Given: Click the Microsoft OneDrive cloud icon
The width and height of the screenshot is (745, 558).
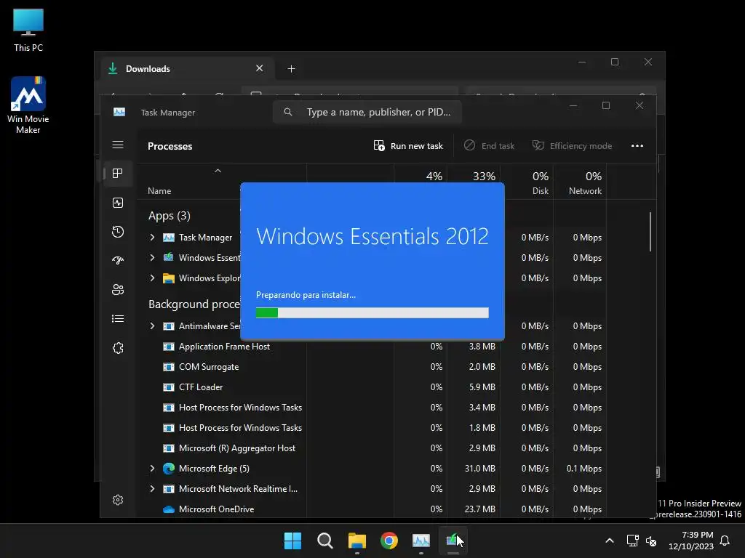Looking at the screenshot, I should point(169,509).
